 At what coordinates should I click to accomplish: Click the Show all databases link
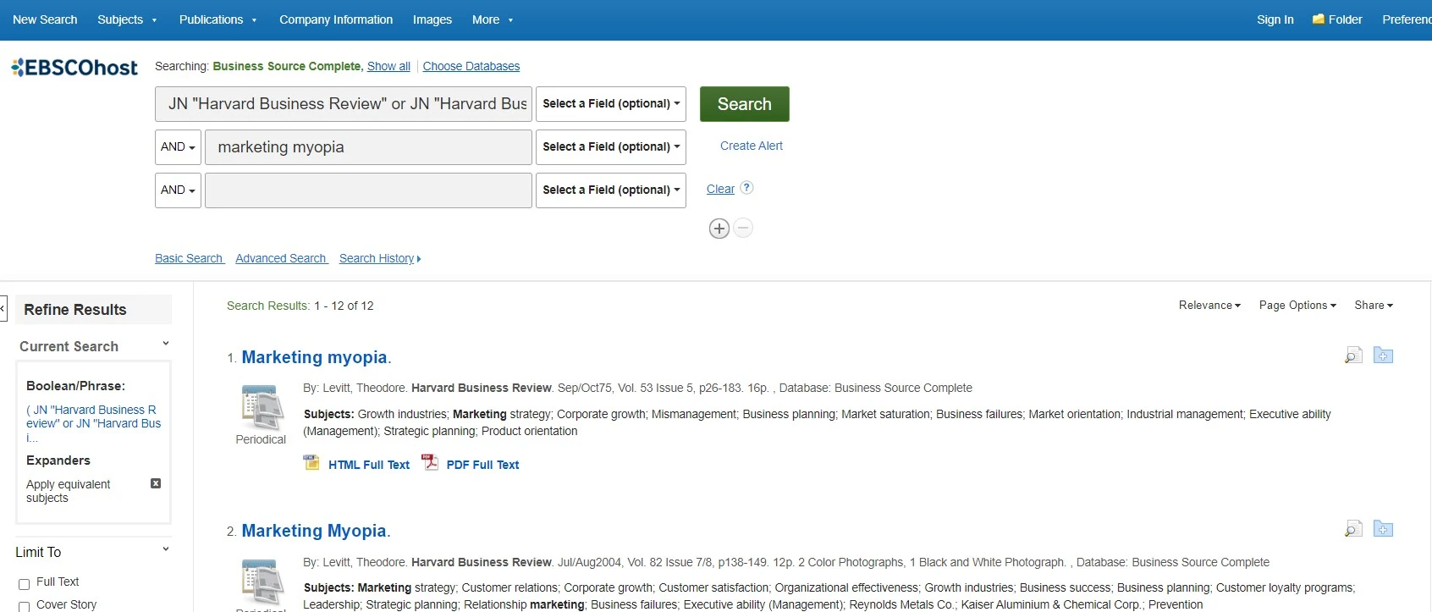point(388,66)
